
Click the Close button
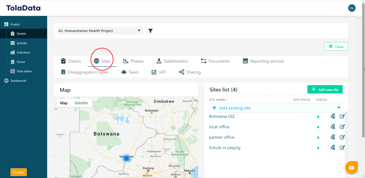(x=336, y=47)
